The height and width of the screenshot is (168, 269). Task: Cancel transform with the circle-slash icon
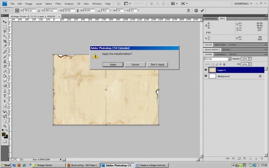point(196,11)
